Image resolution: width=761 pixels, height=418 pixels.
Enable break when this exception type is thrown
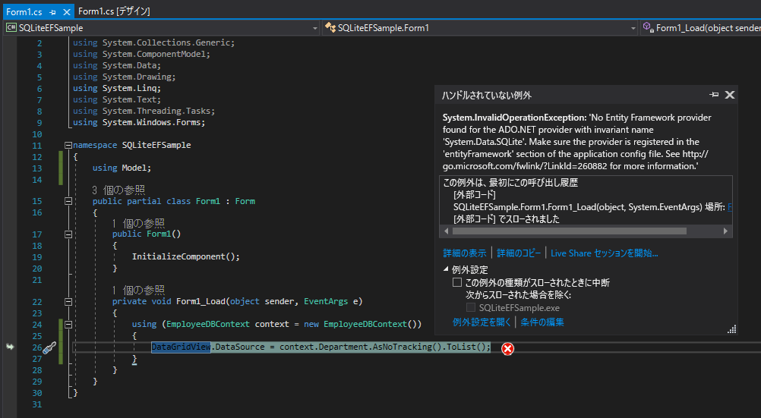456,282
